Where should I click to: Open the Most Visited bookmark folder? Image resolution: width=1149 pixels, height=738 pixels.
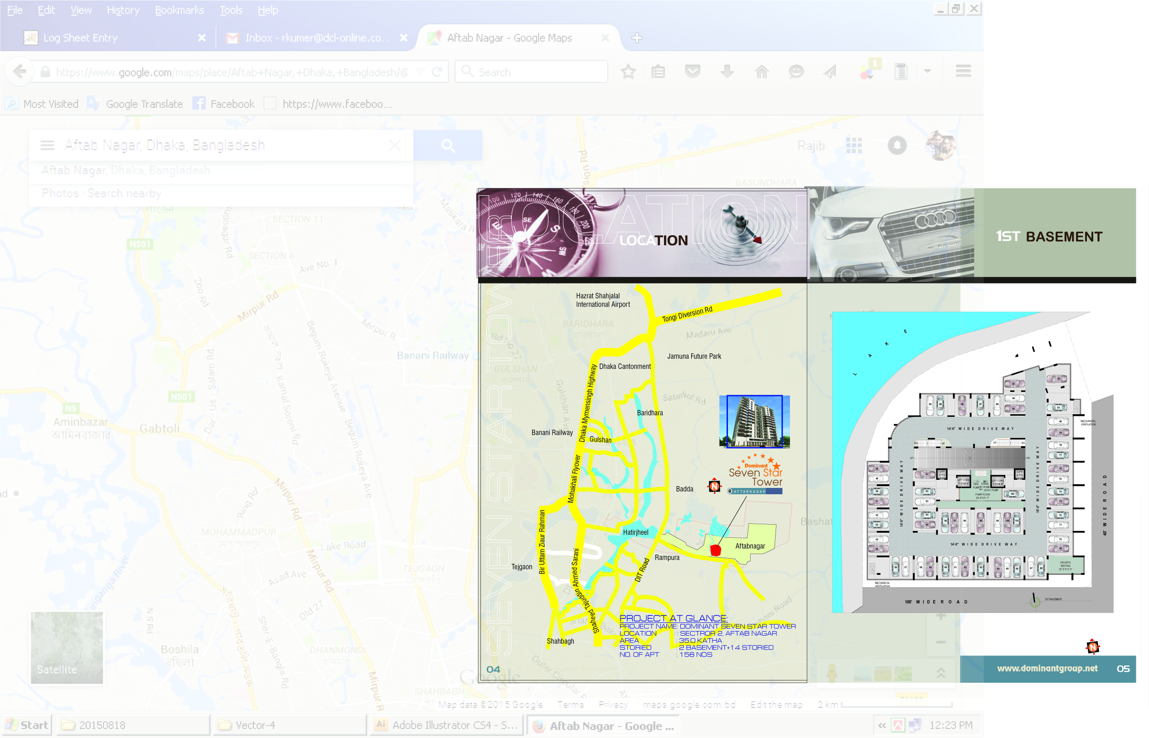[42, 104]
